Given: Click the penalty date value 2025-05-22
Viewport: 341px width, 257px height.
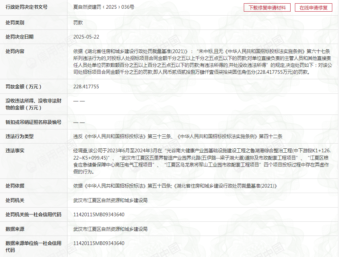Looking at the screenshot, I should point(86,37).
